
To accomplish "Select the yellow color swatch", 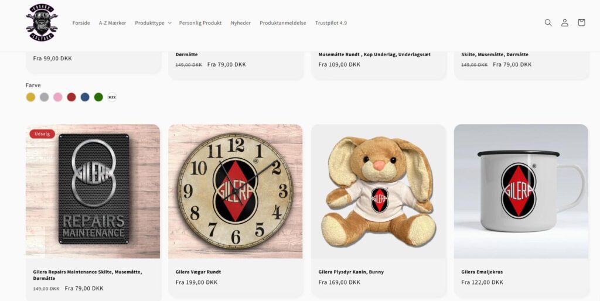I will (x=30, y=97).
